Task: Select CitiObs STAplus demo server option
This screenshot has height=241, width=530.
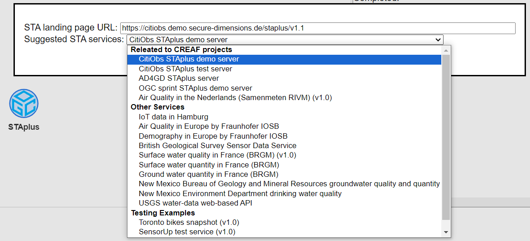Action: pos(284,59)
